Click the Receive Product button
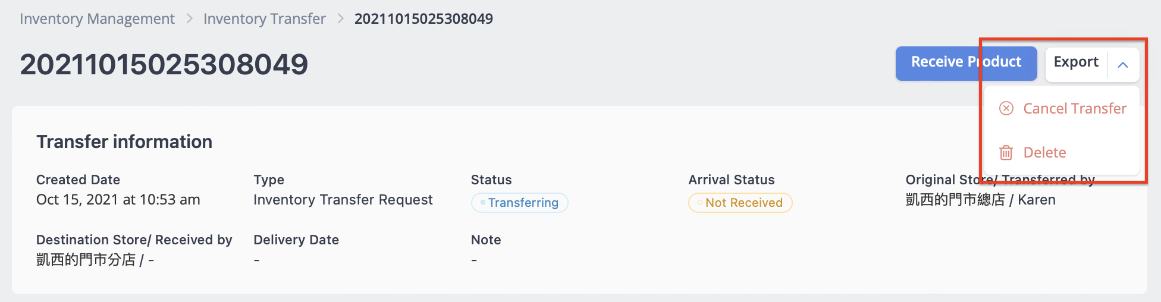Image resolution: width=1161 pixels, height=302 pixels. [966, 63]
